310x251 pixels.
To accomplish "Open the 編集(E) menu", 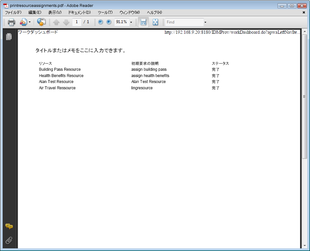I will 35,13.
